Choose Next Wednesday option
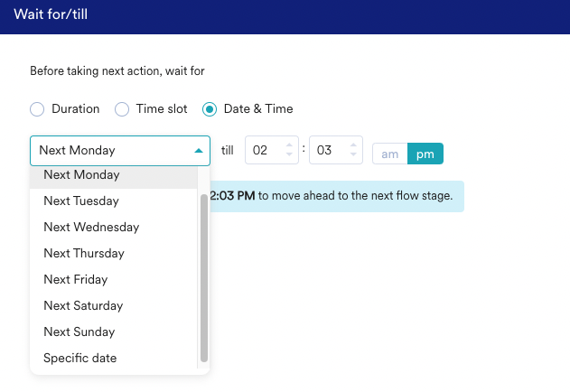 click(x=91, y=228)
